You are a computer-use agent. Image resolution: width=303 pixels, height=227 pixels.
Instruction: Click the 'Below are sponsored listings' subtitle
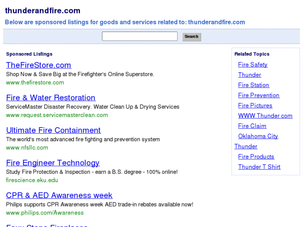[x=125, y=22]
